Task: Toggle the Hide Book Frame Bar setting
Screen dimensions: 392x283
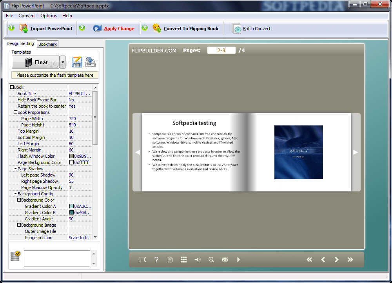Action: (x=71, y=100)
